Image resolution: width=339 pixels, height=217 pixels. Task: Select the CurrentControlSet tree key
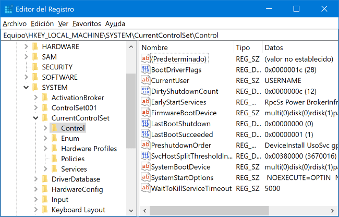click(x=80, y=118)
